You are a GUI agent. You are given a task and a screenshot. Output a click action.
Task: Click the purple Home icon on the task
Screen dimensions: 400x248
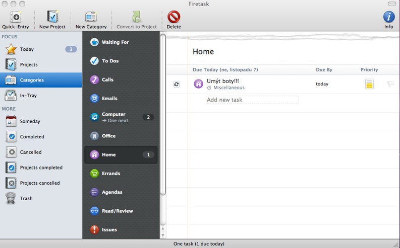coord(198,84)
